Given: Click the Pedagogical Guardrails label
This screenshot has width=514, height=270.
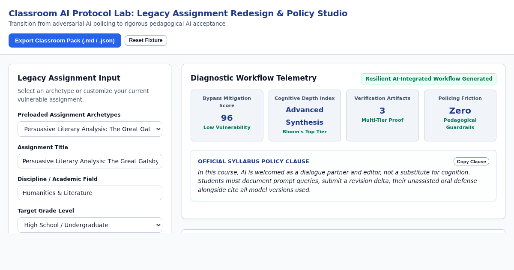Looking at the screenshot, I should point(460,124).
